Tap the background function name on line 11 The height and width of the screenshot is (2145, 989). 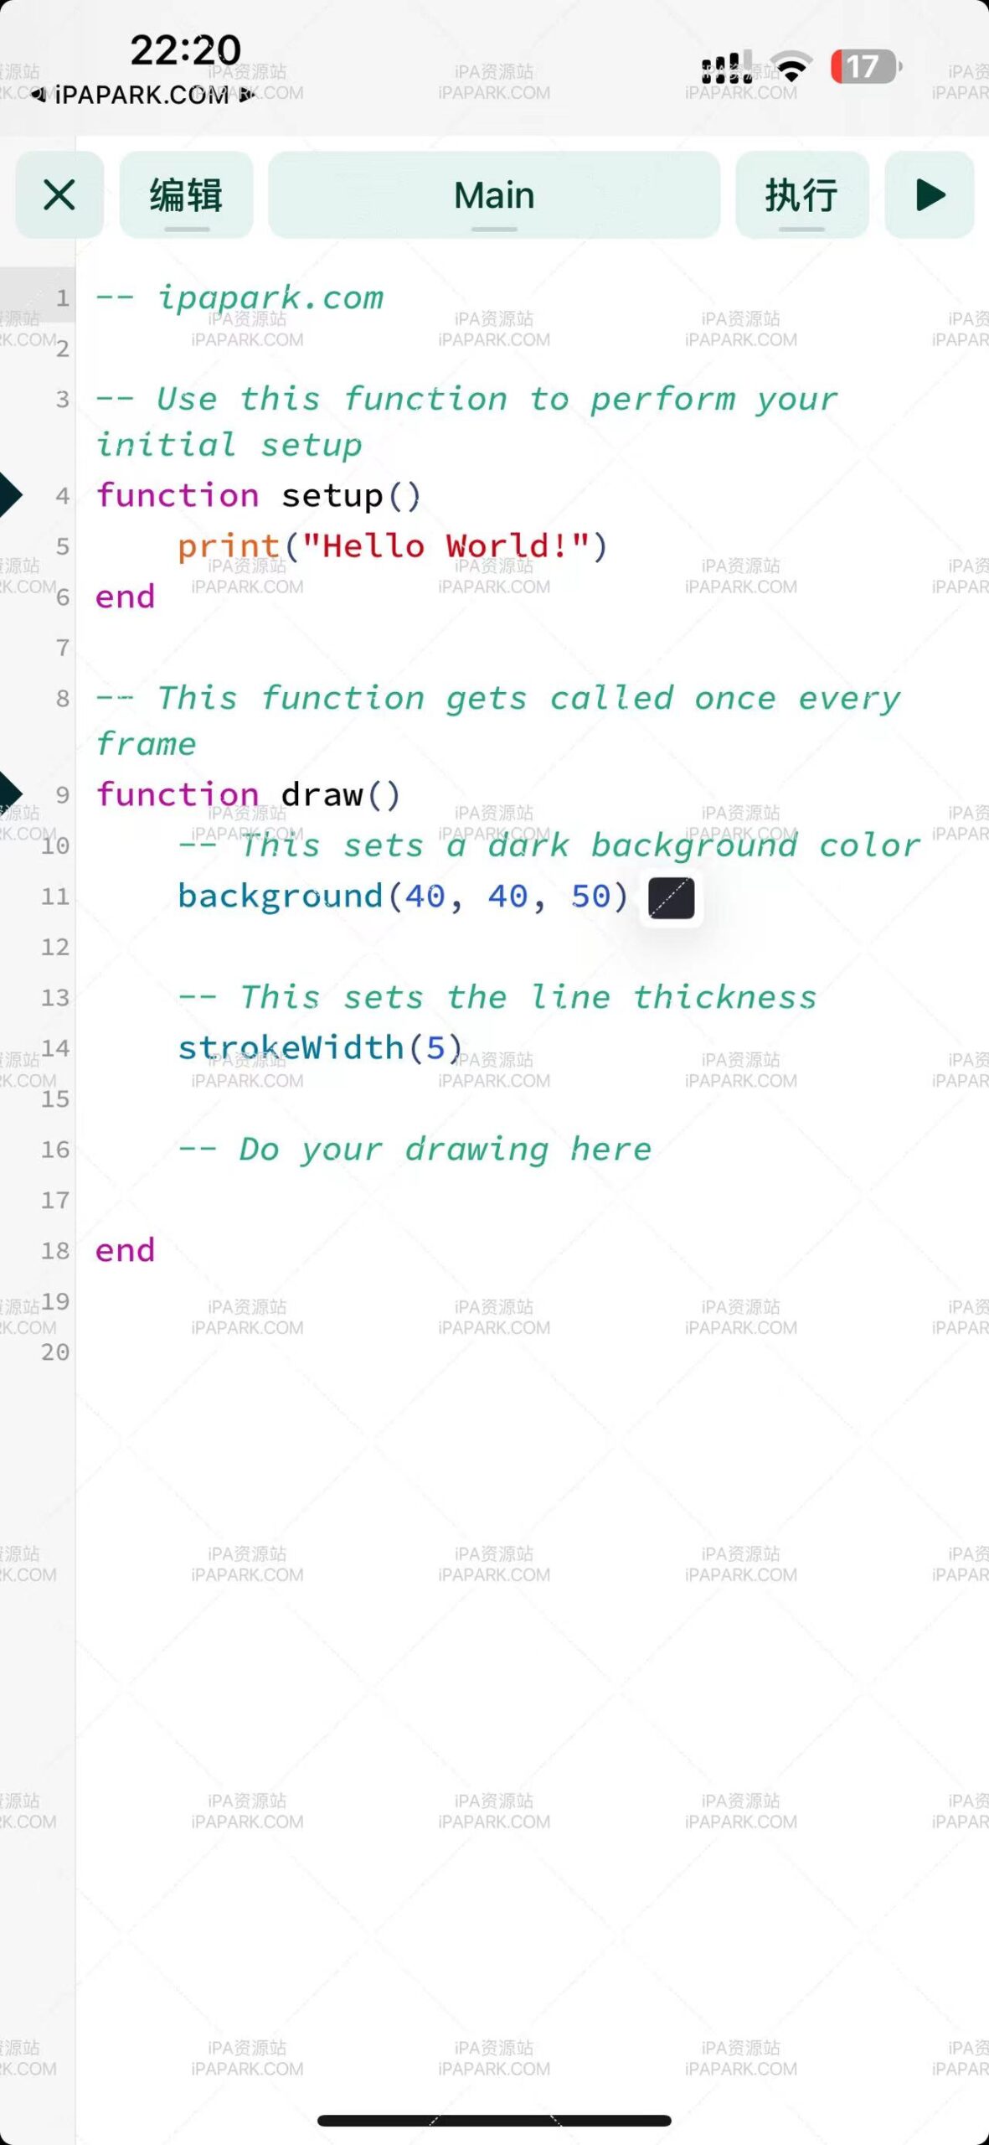tap(280, 897)
